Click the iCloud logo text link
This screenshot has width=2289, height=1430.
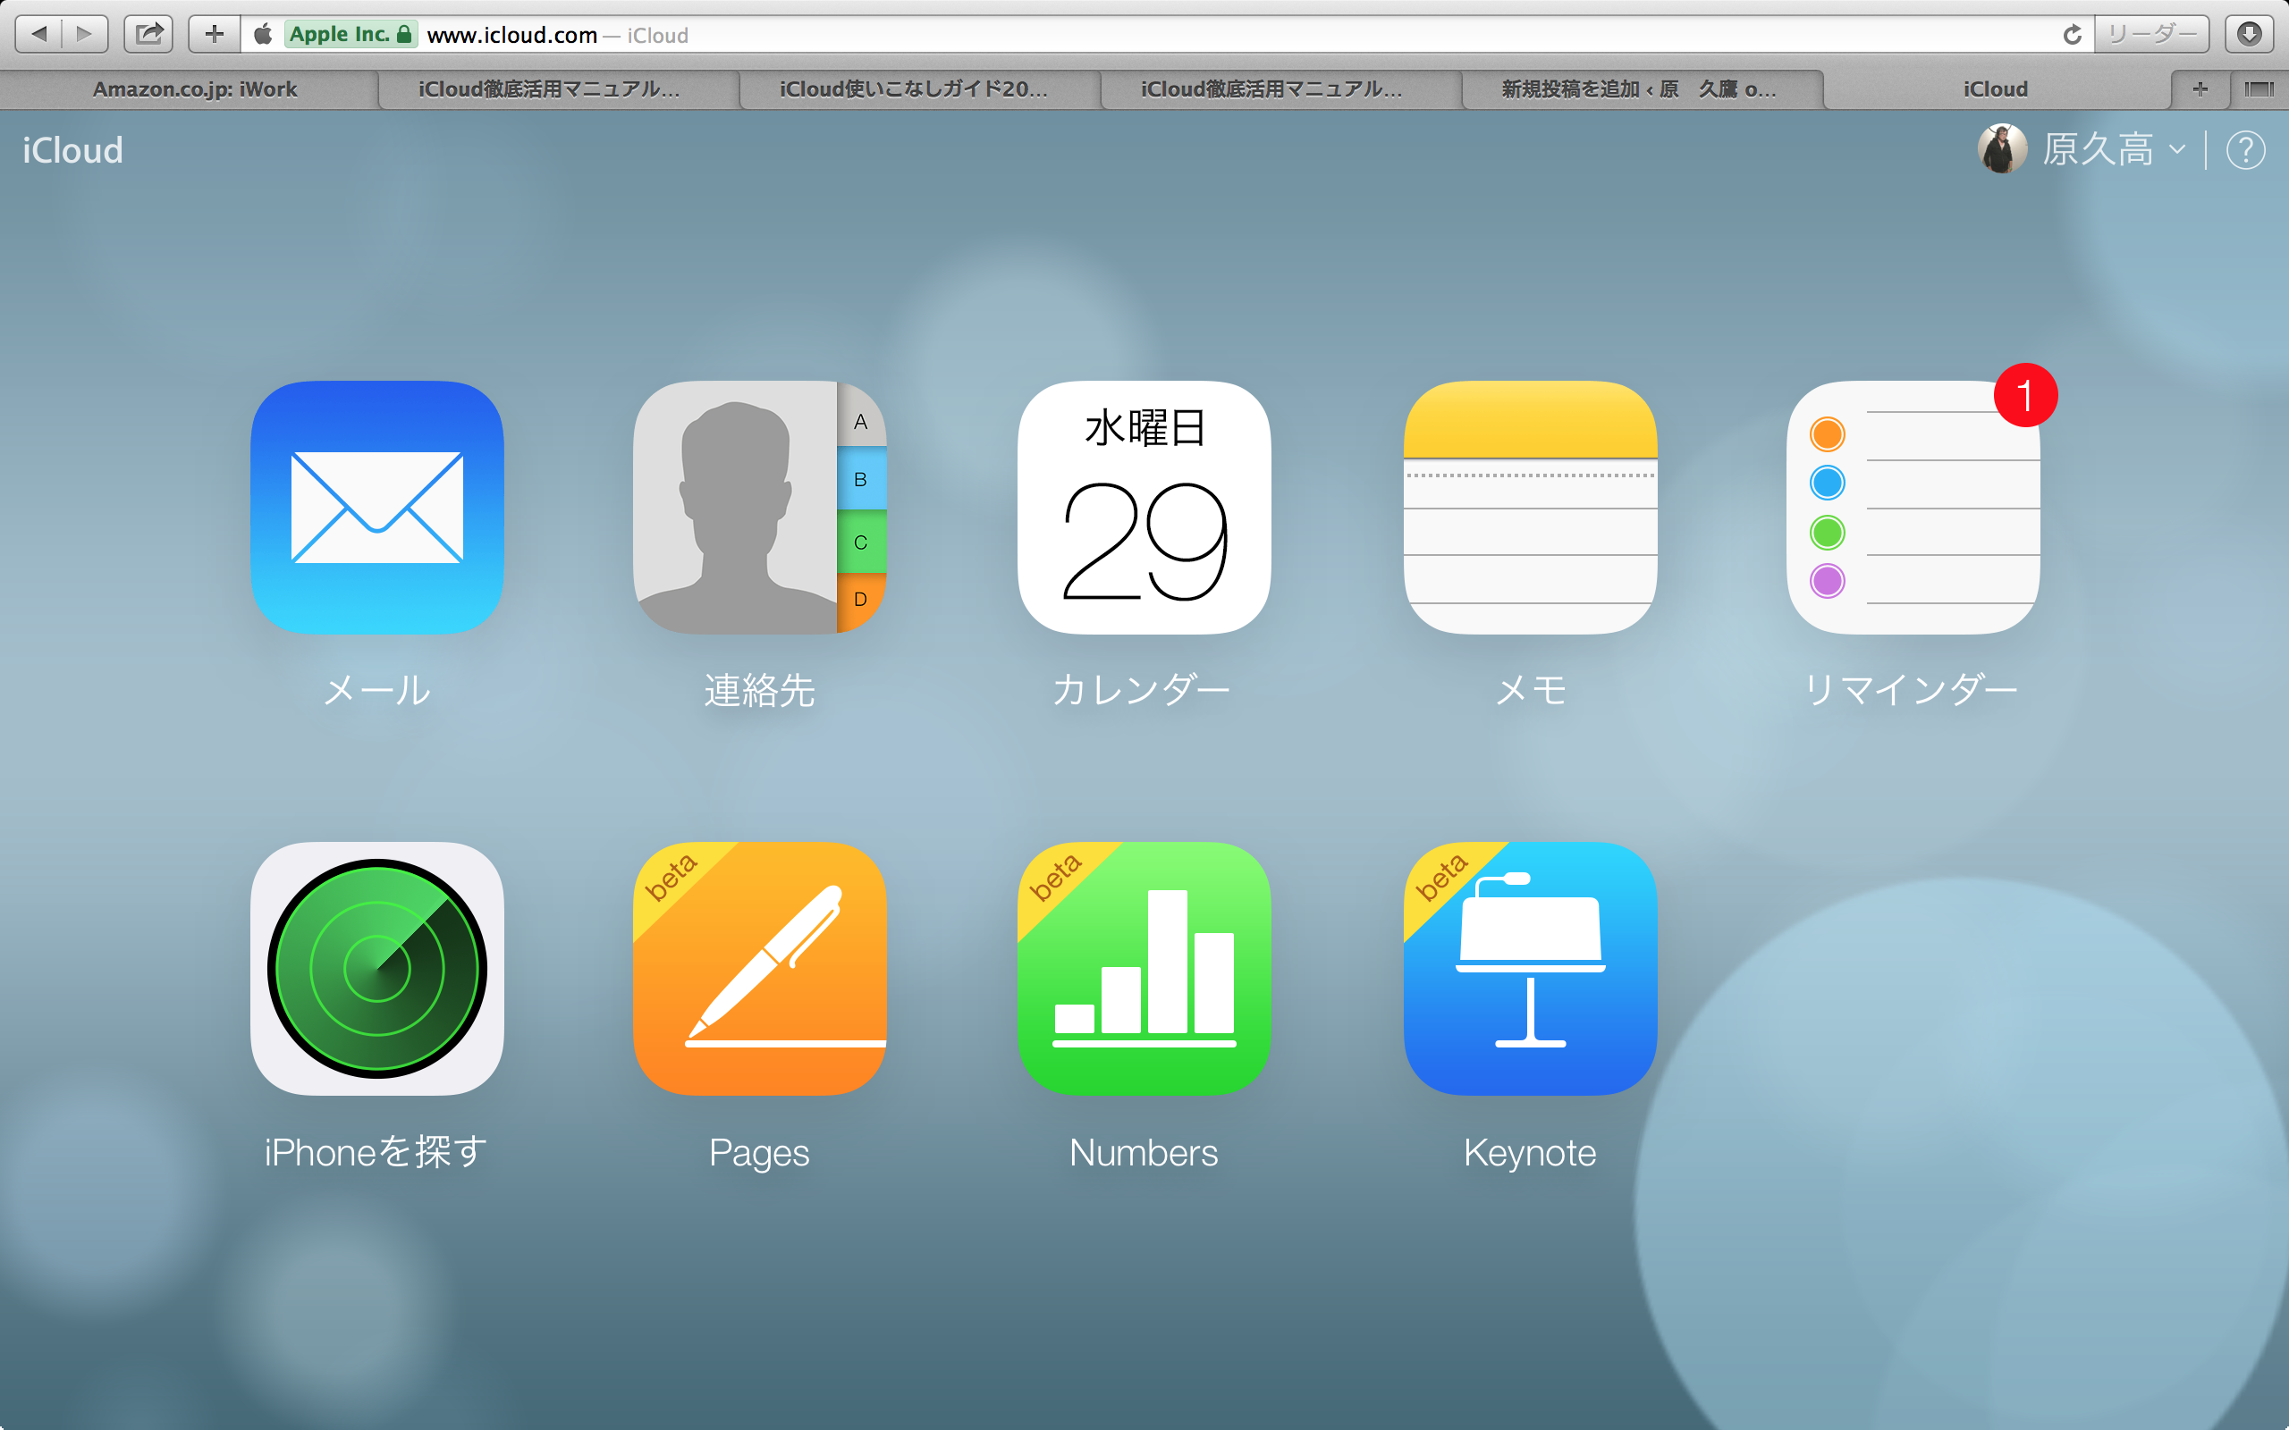tap(72, 150)
